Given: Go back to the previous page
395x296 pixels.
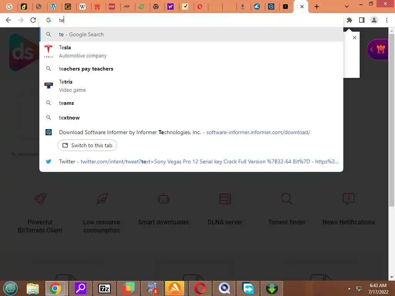Looking at the screenshot, I should pyautogui.click(x=8, y=20).
